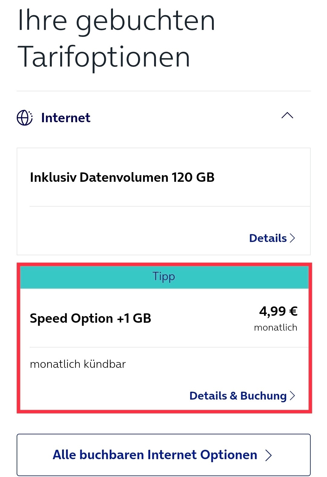
Task: Open Details & Buchung for Speed Option
Action: click(x=242, y=396)
